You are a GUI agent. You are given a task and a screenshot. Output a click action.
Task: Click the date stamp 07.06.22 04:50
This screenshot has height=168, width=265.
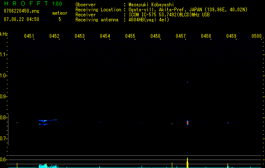[x=21, y=19]
